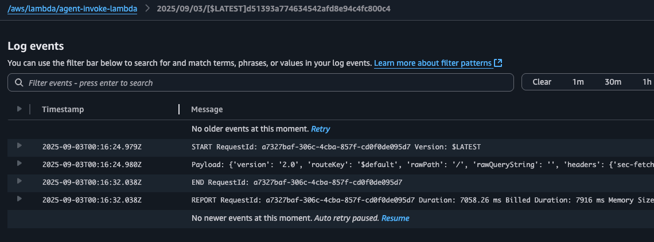The width and height of the screenshot is (654, 242).
Task: Expand the END RequestId log event
Action: [x=19, y=181]
